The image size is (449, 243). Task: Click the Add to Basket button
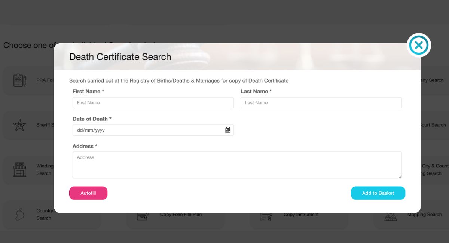(x=378, y=193)
